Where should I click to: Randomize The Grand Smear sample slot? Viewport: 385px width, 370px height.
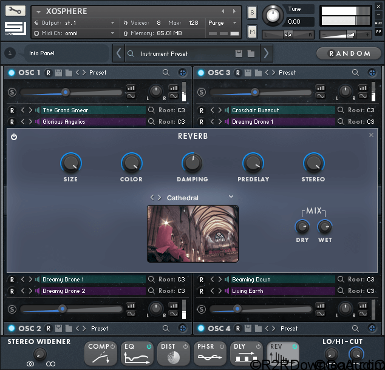pos(12,110)
